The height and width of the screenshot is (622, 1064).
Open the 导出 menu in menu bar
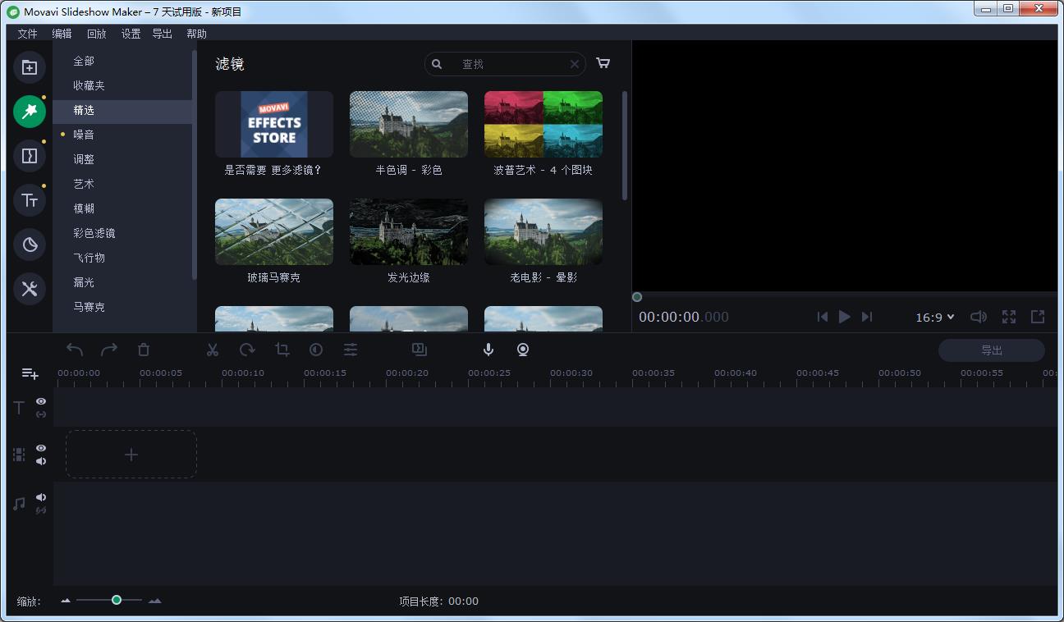pyautogui.click(x=162, y=34)
